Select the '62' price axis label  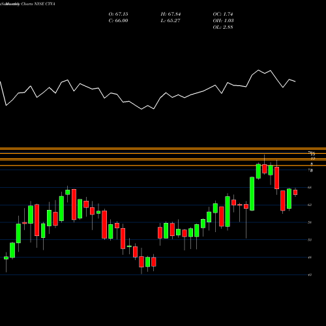click(310, 205)
